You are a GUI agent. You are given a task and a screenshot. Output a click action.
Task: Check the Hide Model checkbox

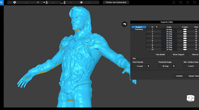coord(167,55)
